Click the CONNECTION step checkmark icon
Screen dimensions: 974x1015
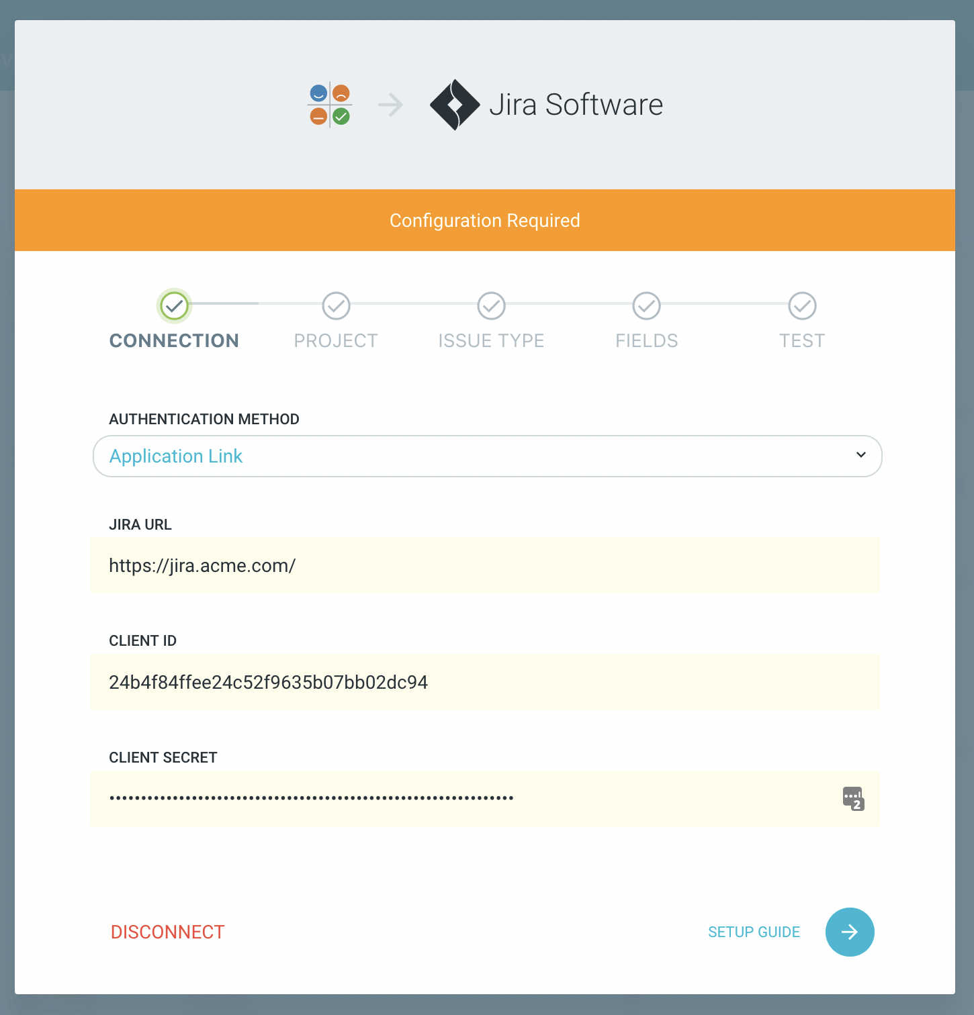tap(175, 306)
